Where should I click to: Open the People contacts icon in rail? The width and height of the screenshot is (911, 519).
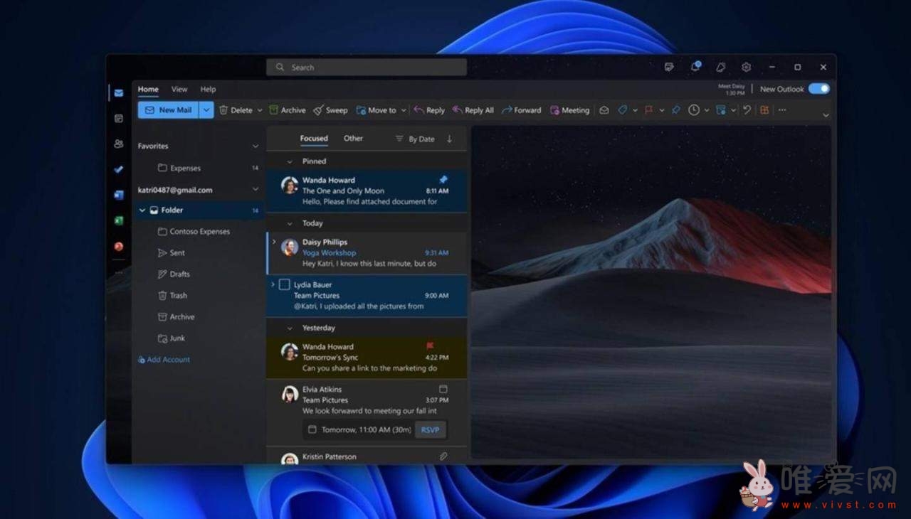tap(119, 144)
